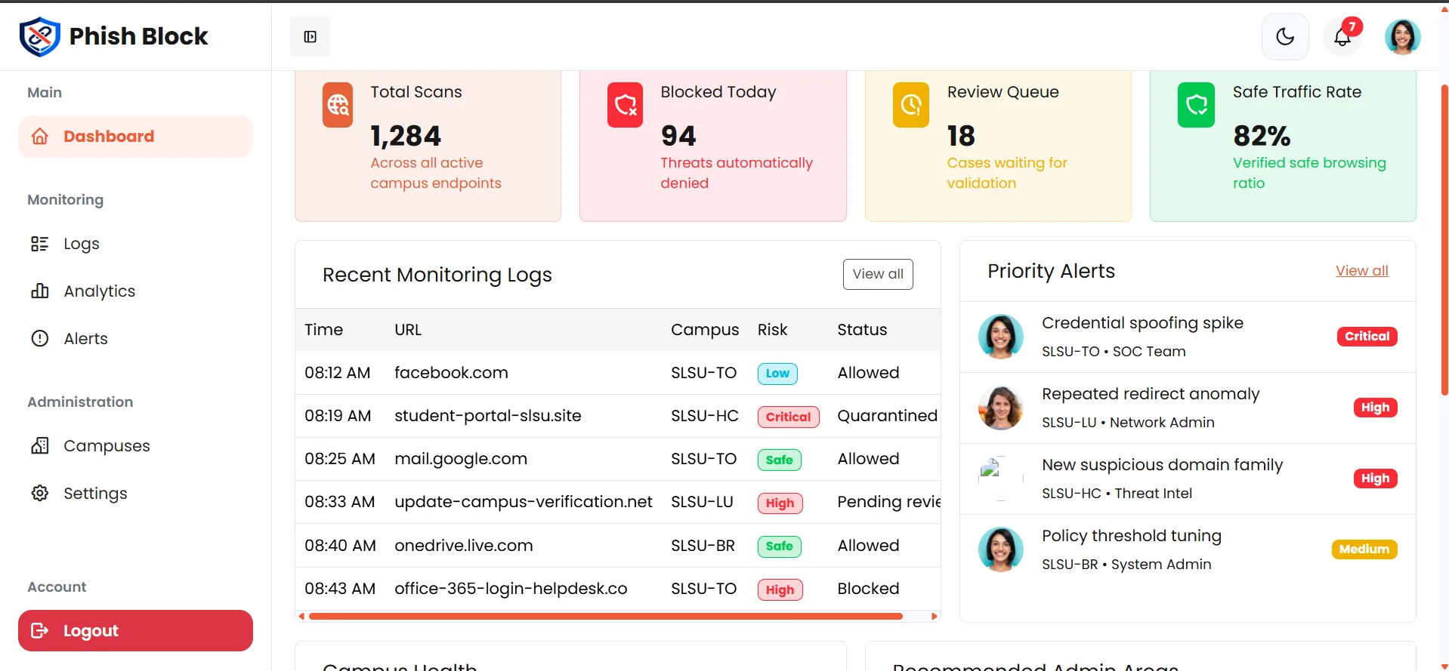Image resolution: width=1449 pixels, height=671 pixels.
Task: Click the Safe Traffic Rate shield icon
Action: tap(1197, 105)
